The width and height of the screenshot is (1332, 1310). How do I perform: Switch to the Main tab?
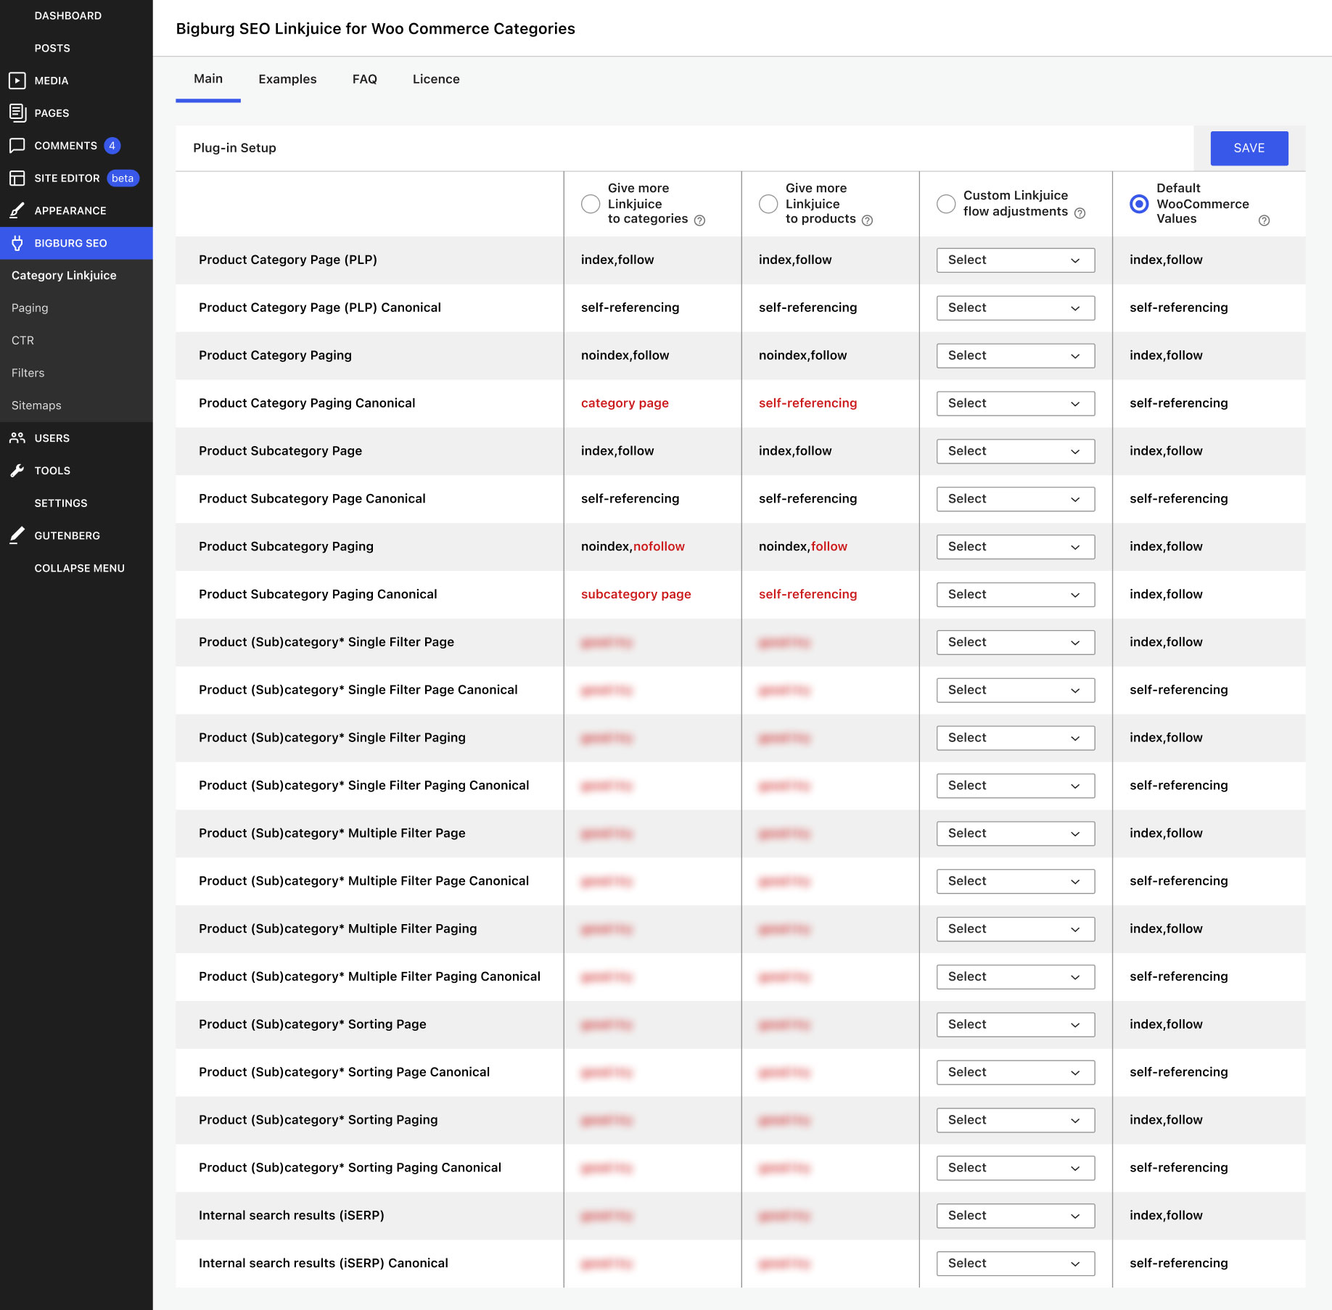[208, 79]
